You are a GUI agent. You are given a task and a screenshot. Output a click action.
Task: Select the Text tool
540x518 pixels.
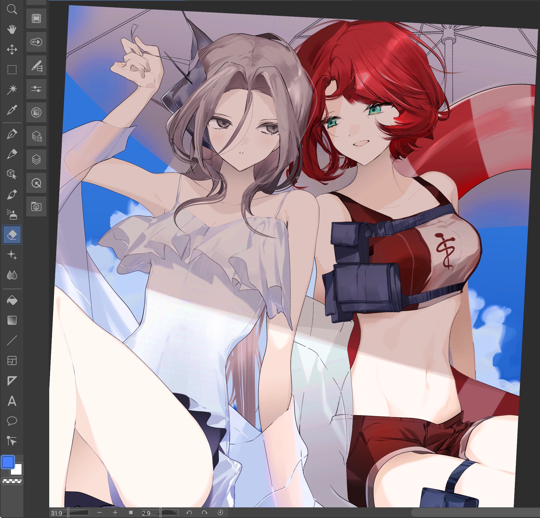(12, 401)
